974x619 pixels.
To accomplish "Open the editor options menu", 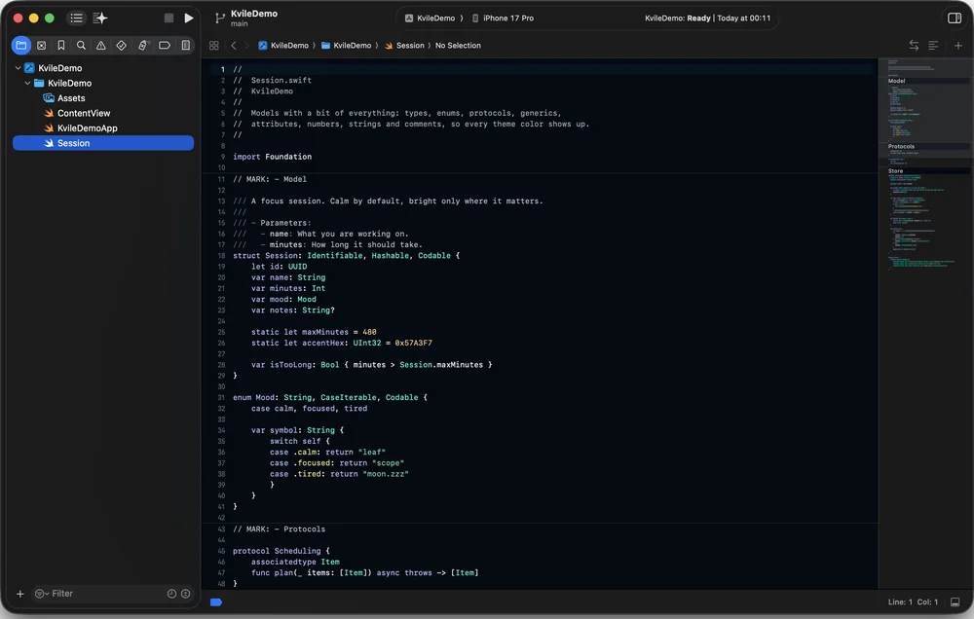I will point(933,46).
